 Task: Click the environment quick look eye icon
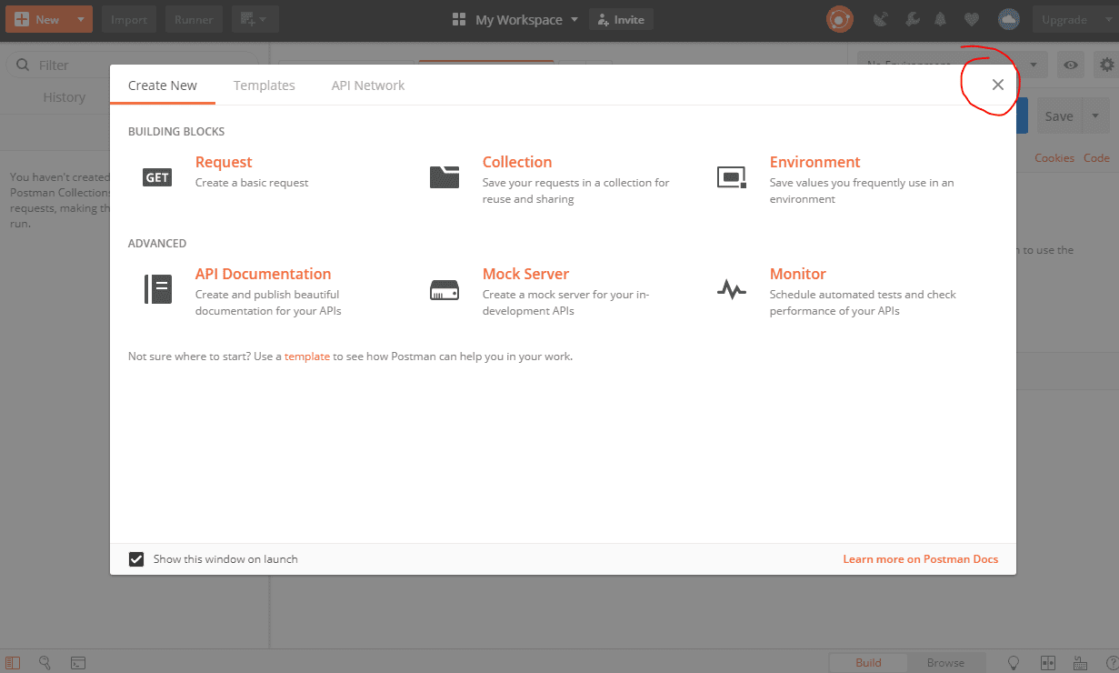1072,65
